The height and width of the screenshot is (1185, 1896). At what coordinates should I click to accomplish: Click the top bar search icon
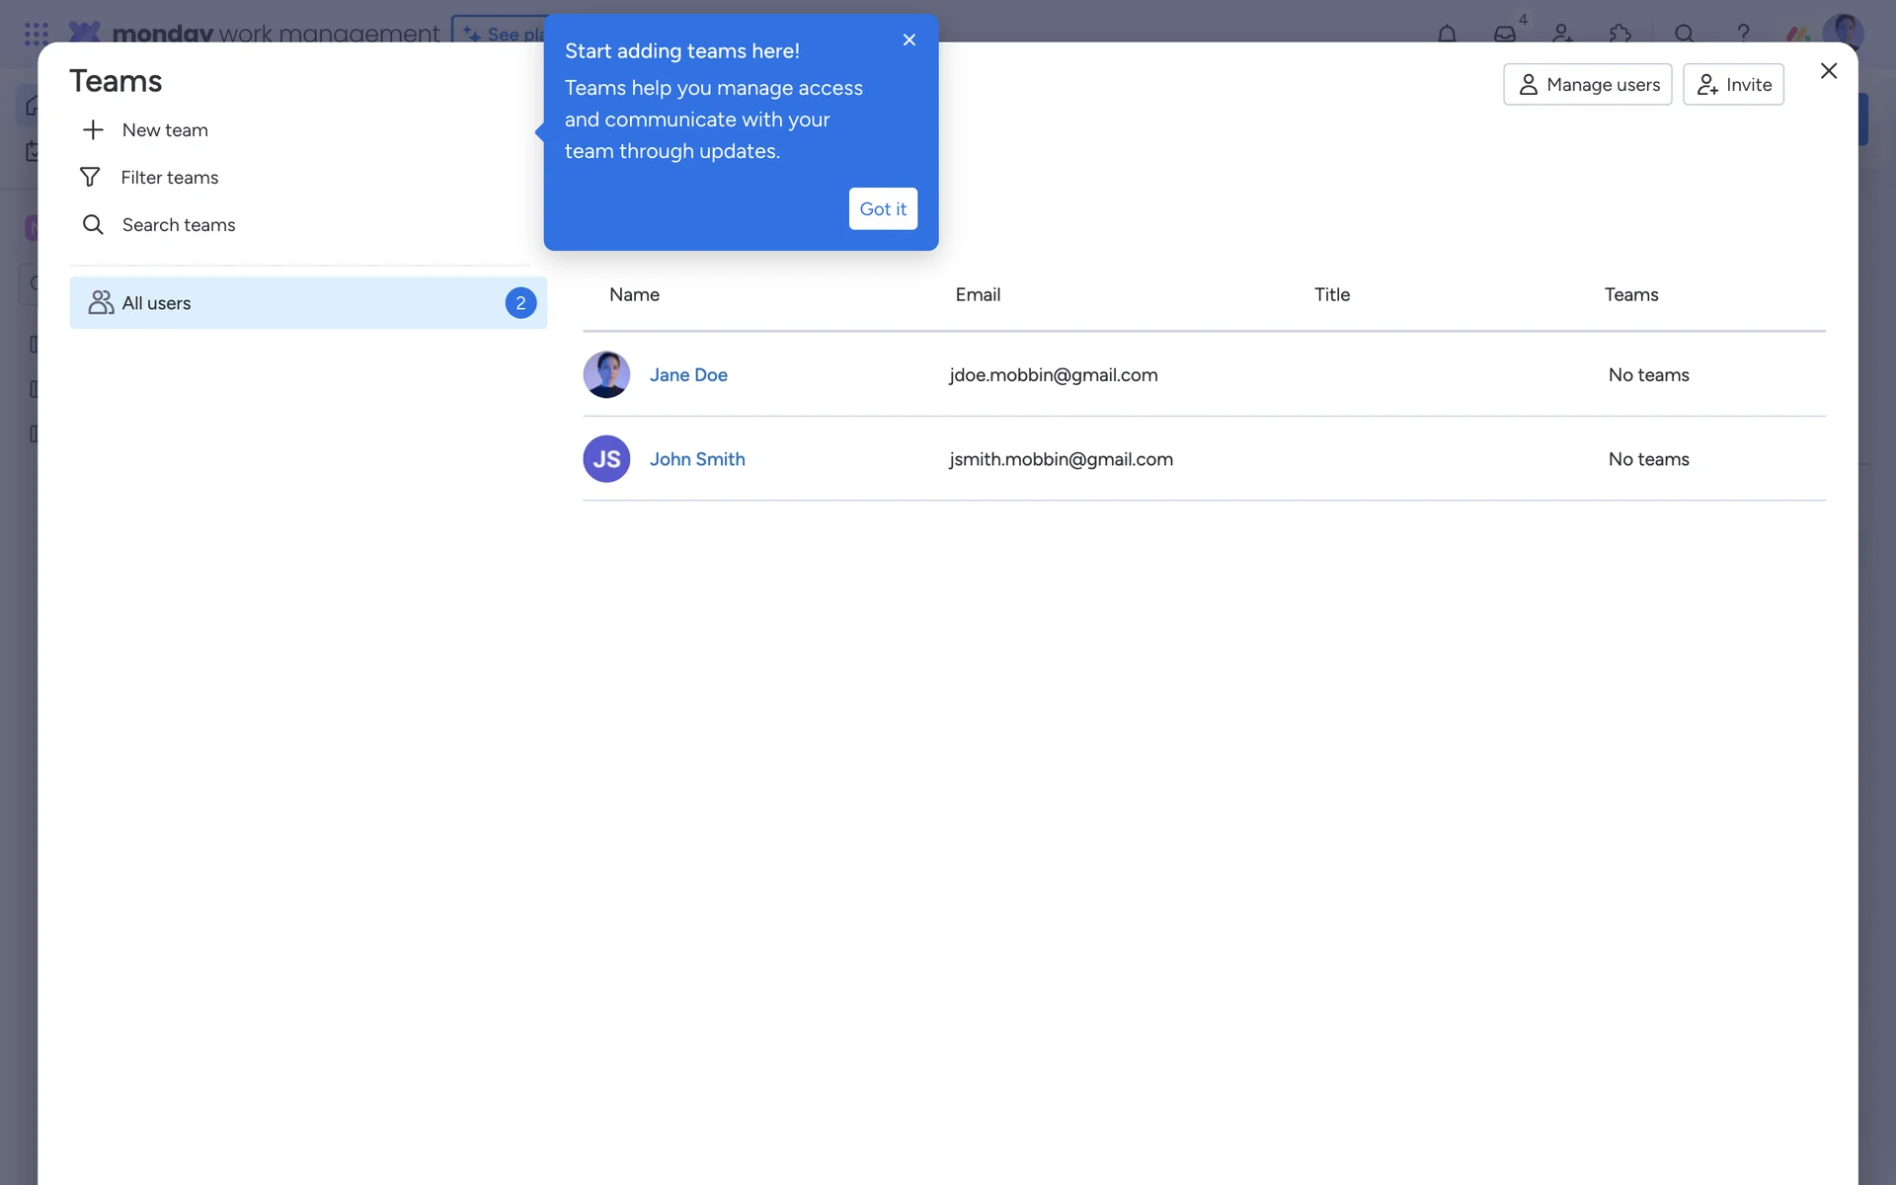(x=1685, y=34)
